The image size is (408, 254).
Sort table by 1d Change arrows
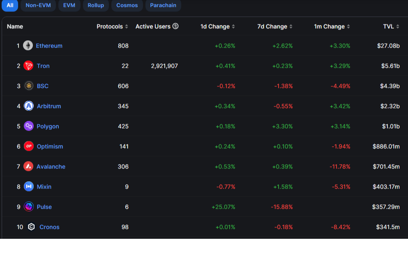[233, 27]
